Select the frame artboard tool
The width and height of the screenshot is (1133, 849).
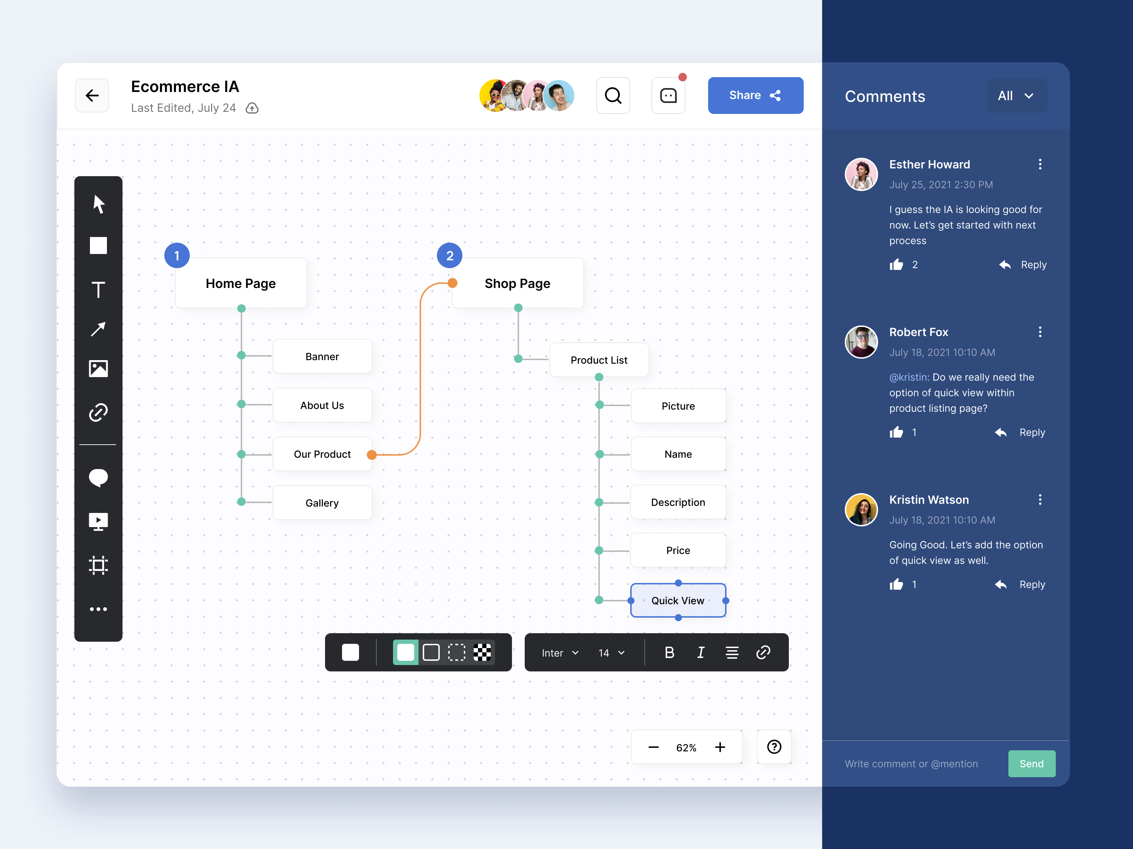(98, 566)
